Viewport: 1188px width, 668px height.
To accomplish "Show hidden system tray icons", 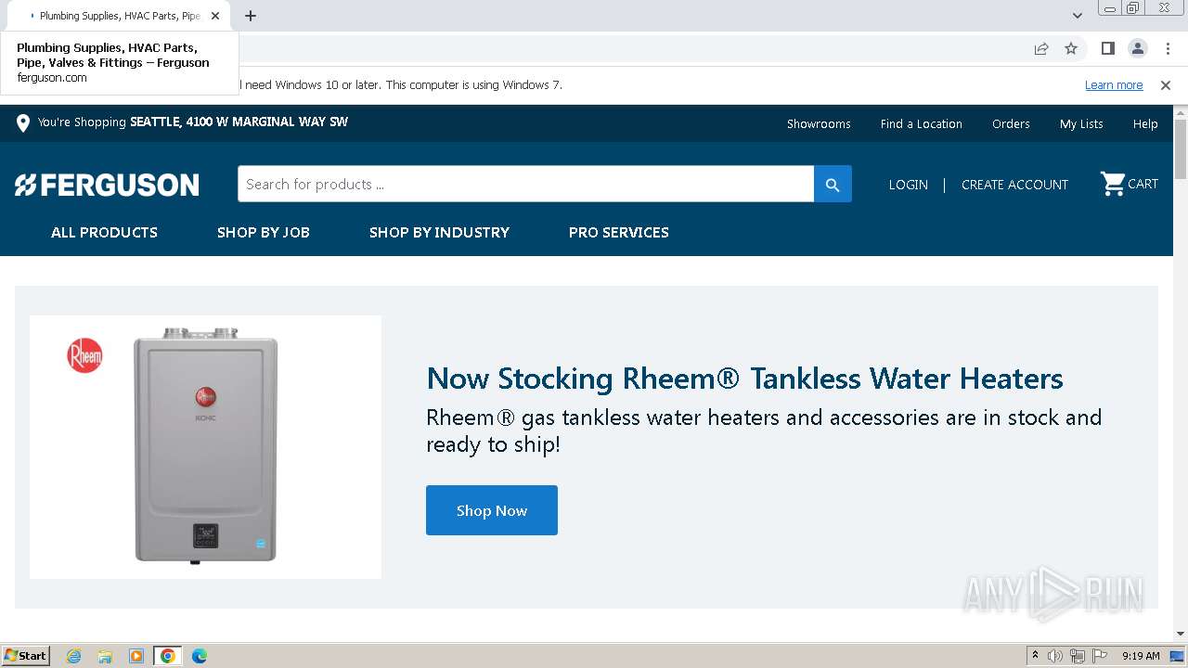I will pos(1035,656).
